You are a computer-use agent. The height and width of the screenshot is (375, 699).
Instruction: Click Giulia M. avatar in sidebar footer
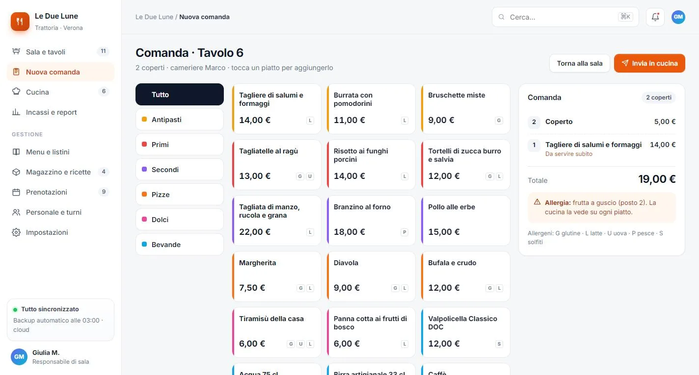tap(19, 357)
